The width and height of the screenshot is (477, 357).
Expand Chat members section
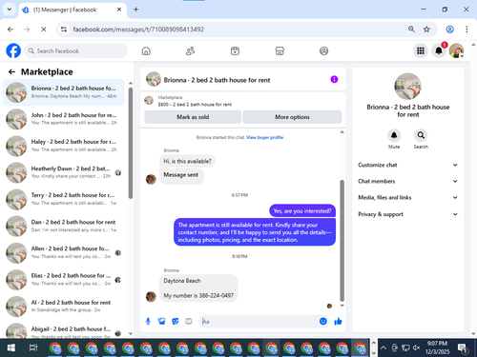pyautogui.click(x=407, y=181)
